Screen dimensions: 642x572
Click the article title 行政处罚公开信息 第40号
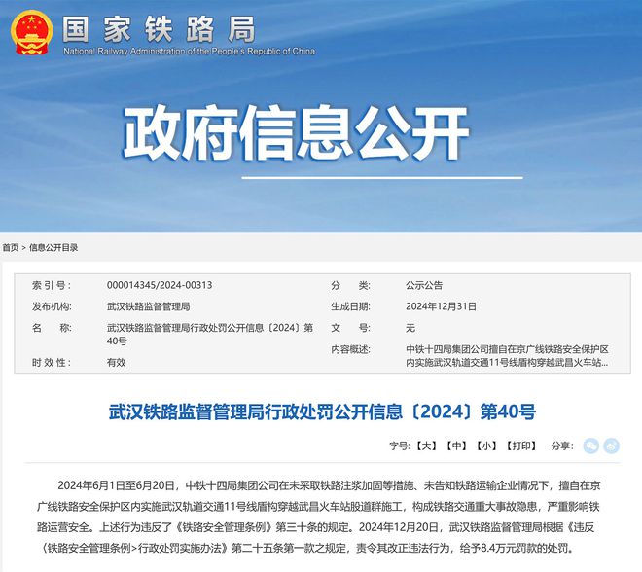321,411
